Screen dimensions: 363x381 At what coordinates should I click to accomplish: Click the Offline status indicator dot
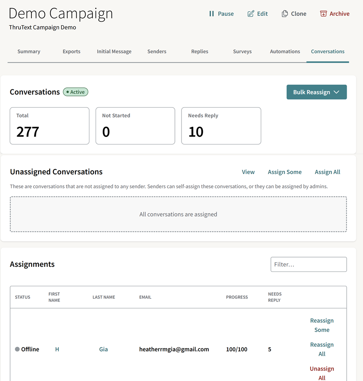pyautogui.click(x=17, y=349)
